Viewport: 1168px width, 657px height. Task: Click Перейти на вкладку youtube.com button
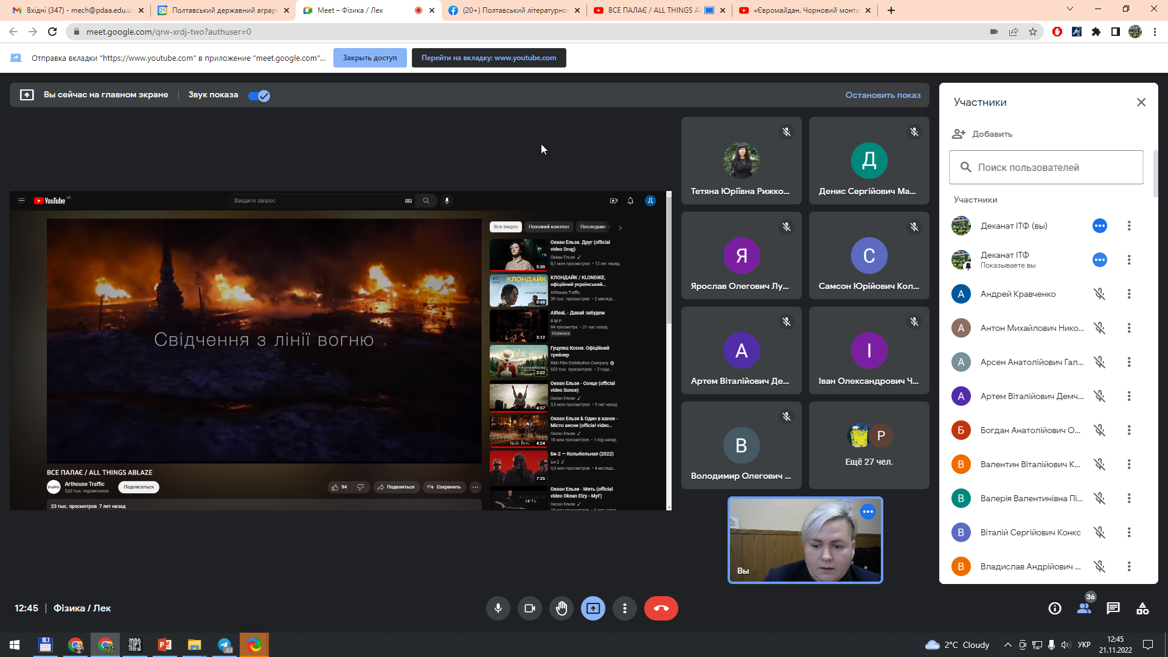point(489,58)
